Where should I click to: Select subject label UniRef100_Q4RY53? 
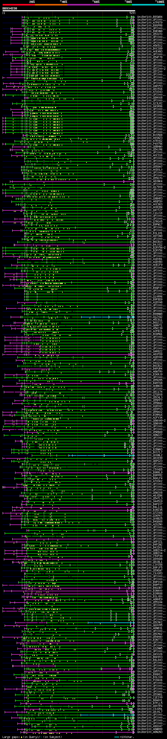click(x=150, y=86)
